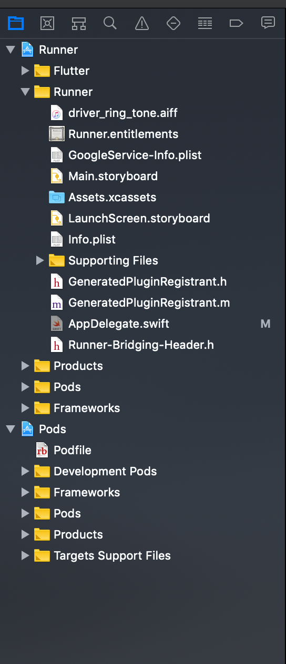Viewport: 286px width, 664px height.
Task: Open Main.storyboard file name
Action: coord(113,177)
